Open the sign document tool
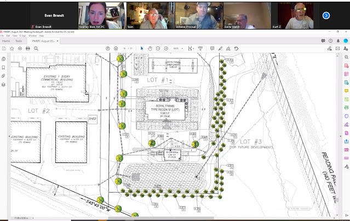Image resolution: width=350 pixels, height=221 pixels. click(228, 48)
